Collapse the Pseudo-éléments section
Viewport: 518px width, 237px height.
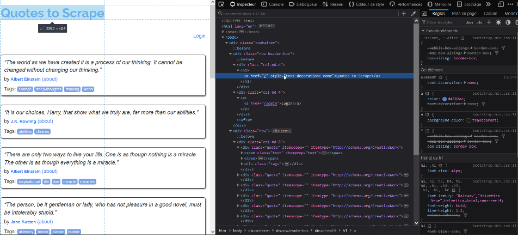423,31
